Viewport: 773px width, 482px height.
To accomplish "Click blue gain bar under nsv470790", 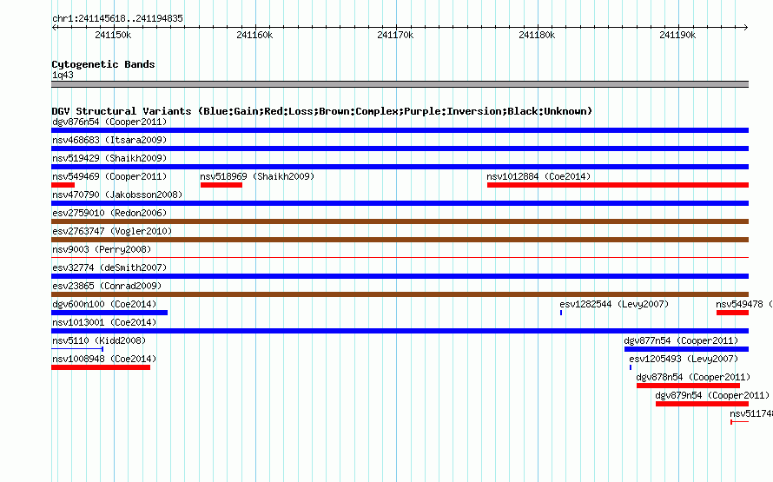I will 400,203.
